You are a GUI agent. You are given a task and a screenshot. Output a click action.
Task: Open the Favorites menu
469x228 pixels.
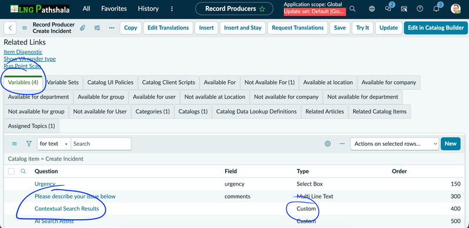114,9
